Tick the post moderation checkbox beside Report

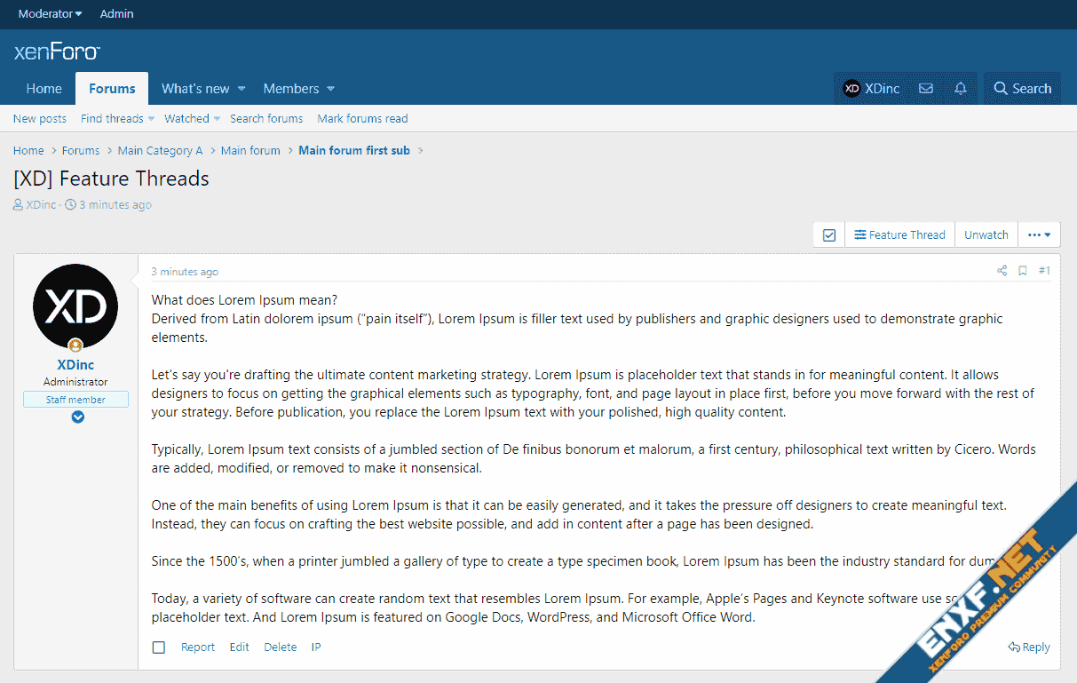(159, 647)
